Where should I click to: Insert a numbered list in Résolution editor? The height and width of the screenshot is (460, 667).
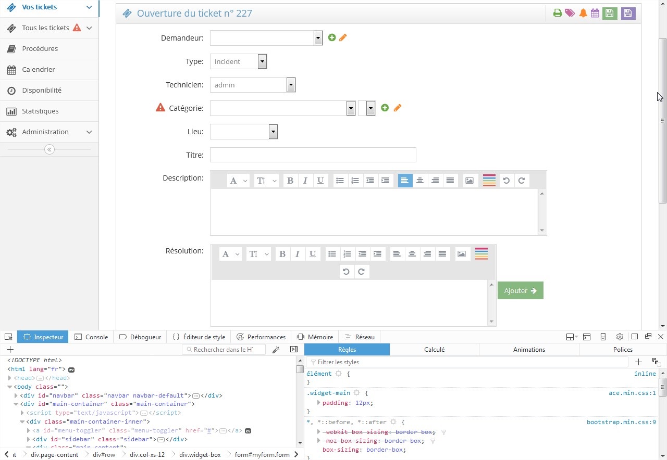(347, 254)
